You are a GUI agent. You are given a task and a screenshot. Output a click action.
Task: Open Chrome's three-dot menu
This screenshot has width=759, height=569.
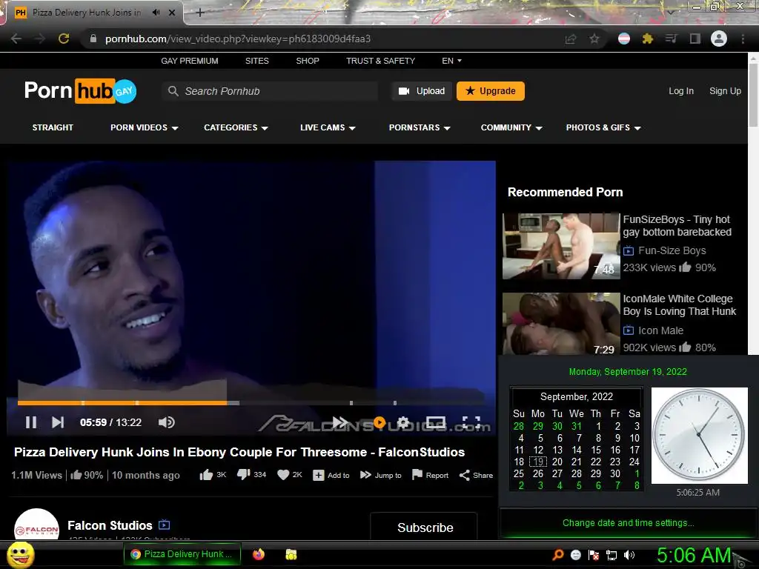coord(743,39)
